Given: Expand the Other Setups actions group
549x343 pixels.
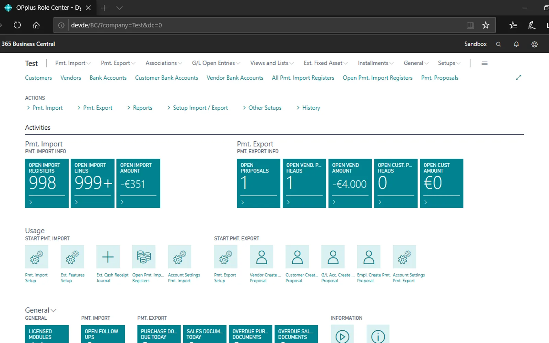Looking at the screenshot, I should [262, 108].
